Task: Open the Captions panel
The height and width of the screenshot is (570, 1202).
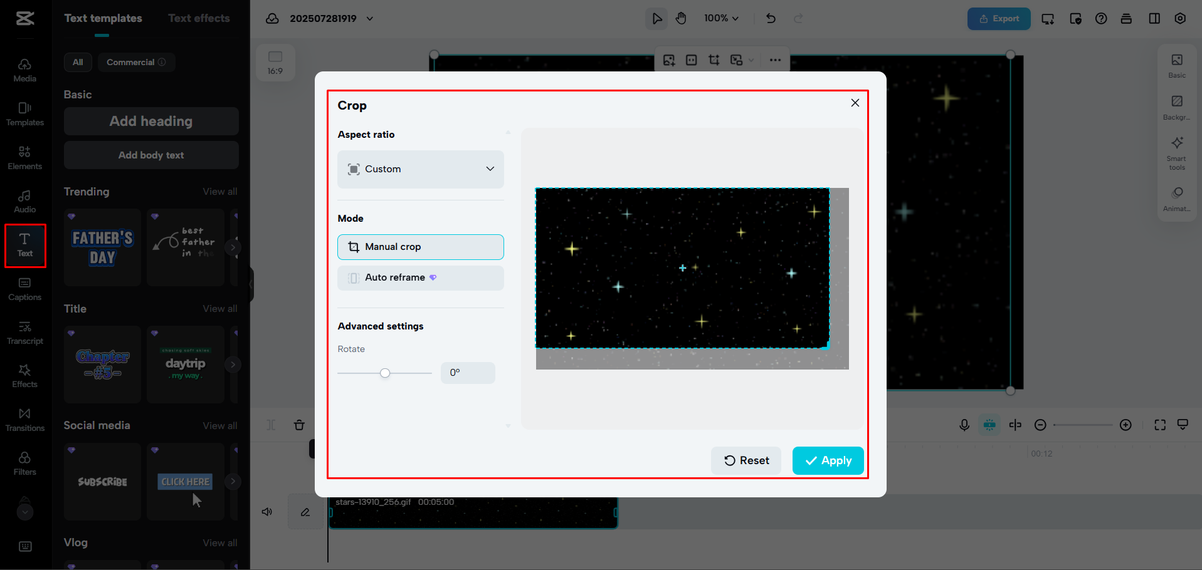Action: point(25,289)
